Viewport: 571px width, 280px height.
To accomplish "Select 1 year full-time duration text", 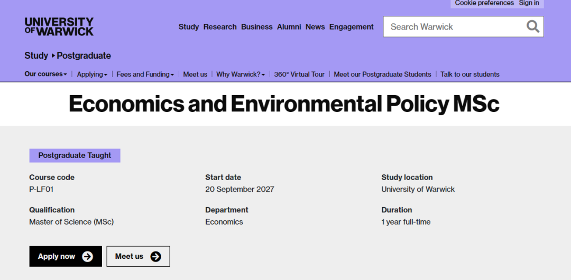I will [x=406, y=222].
